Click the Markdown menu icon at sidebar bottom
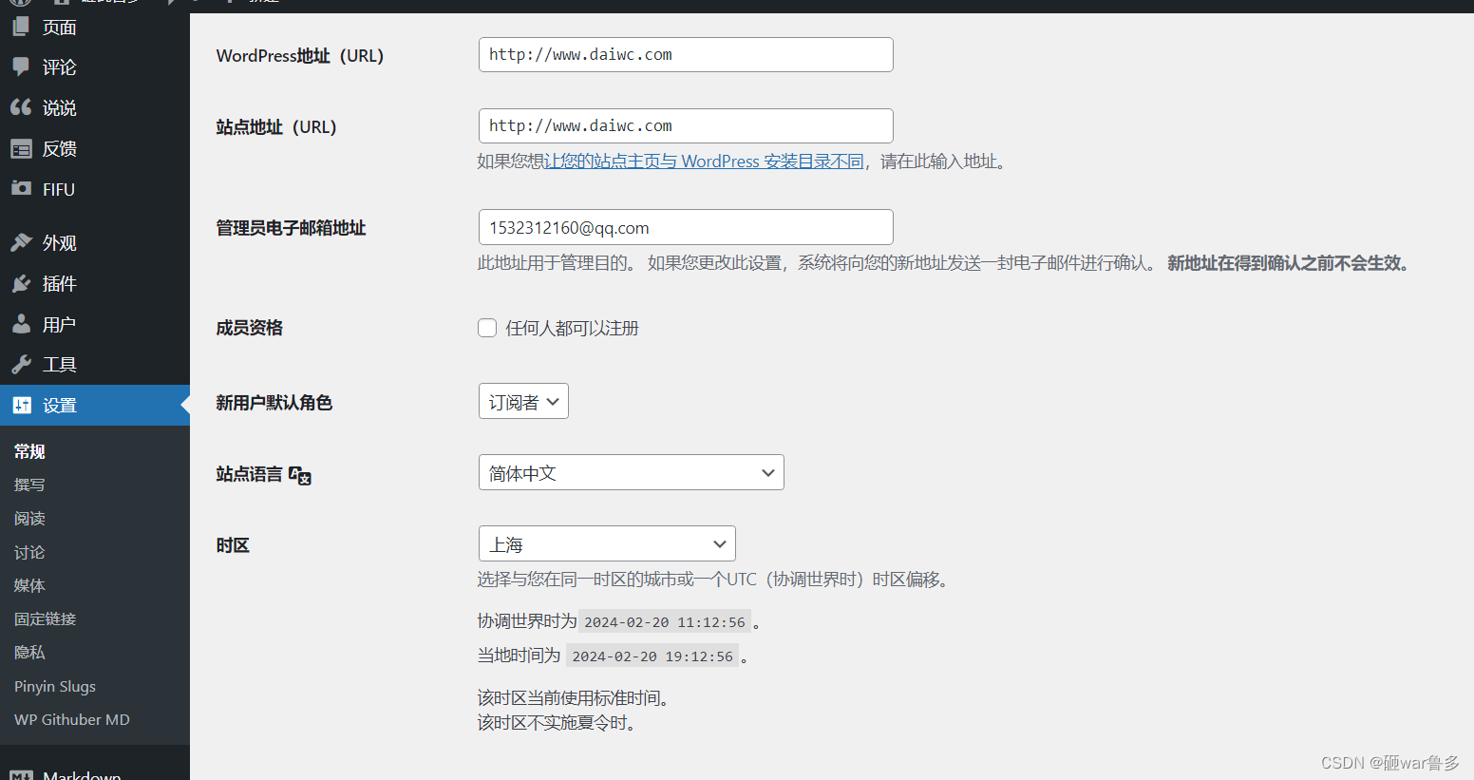This screenshot has height=780, width=1474. click(x=21, y=775)
